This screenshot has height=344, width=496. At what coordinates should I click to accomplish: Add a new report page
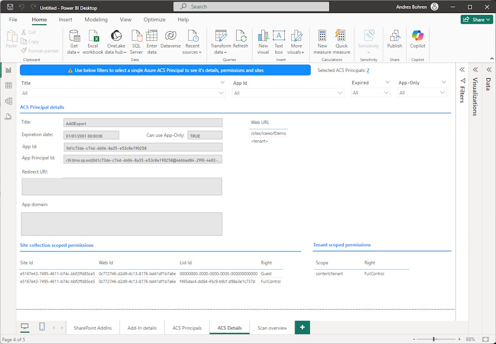tap(303, 327)
